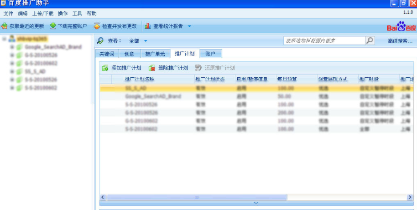Screen dimensions: 417x210
Task: Expand the S-S-20100602 tree node
Action: (12, 88)
